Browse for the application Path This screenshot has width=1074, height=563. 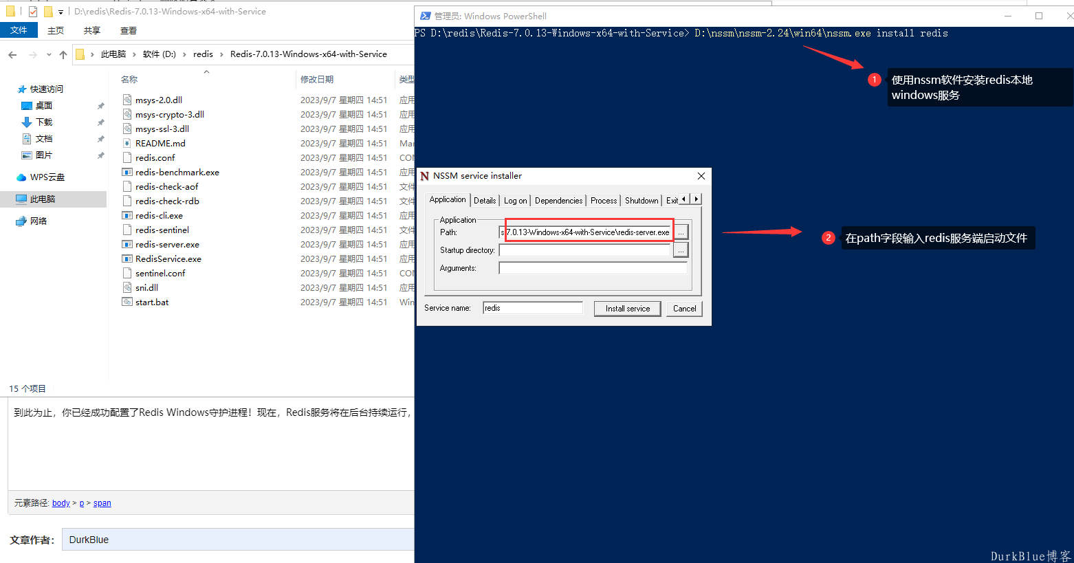[681, 232]
